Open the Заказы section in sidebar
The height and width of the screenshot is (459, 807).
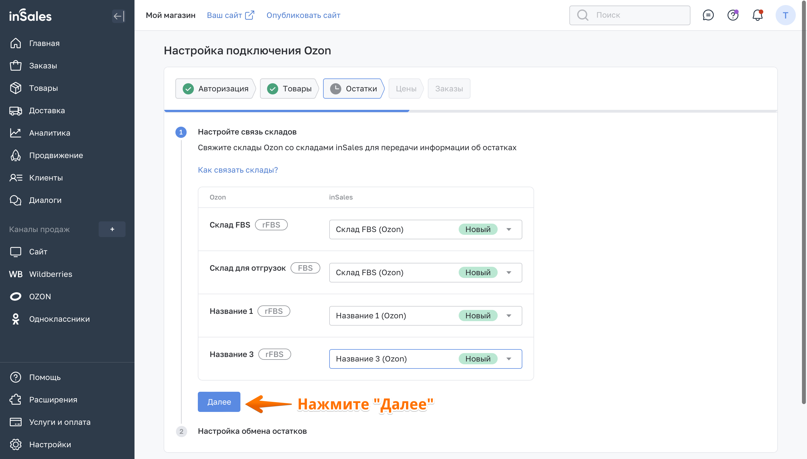(43, 66)
